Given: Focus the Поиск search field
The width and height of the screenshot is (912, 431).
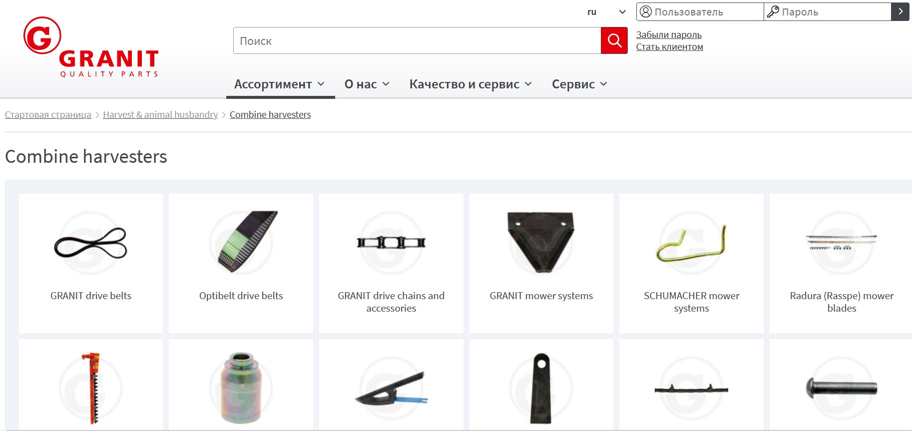Looking at the screenshot, I should pos(417,40).
